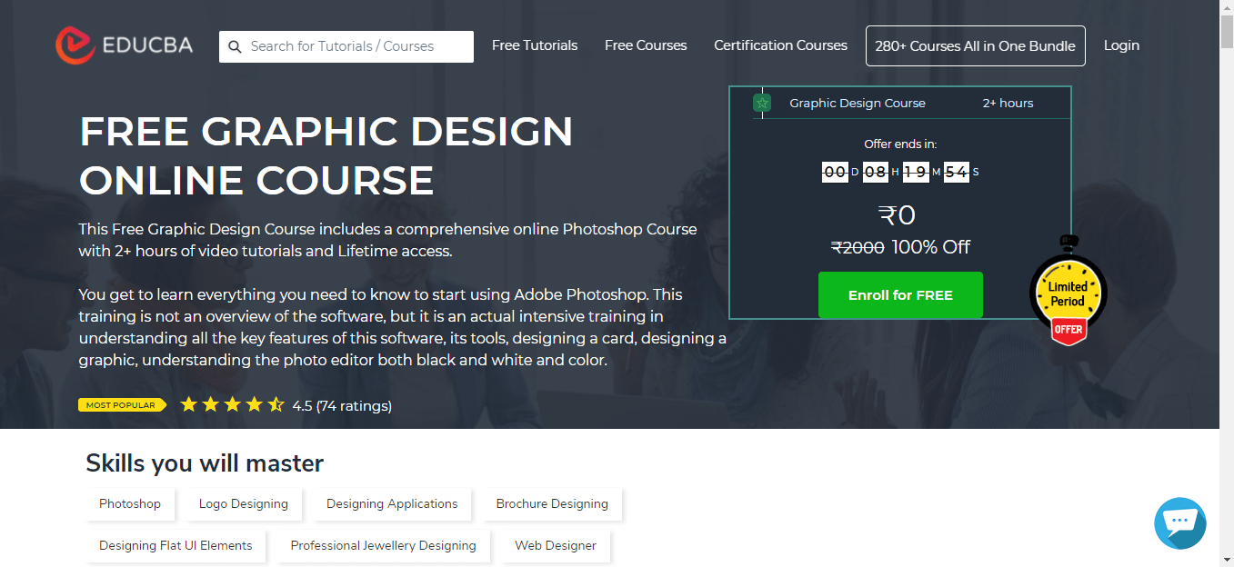Click 280+ Courses All in One Bundle
1234x567 pixels.
coord(976,46)
